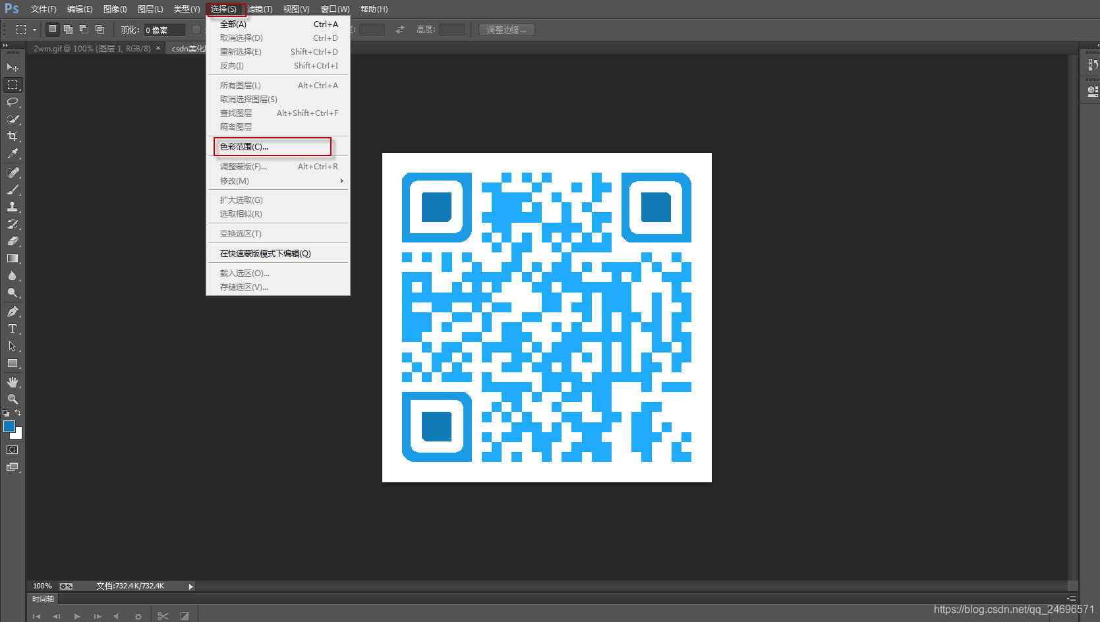
Task: Switch to 2wm.gif document tab
Action: (x=92, y=49)
